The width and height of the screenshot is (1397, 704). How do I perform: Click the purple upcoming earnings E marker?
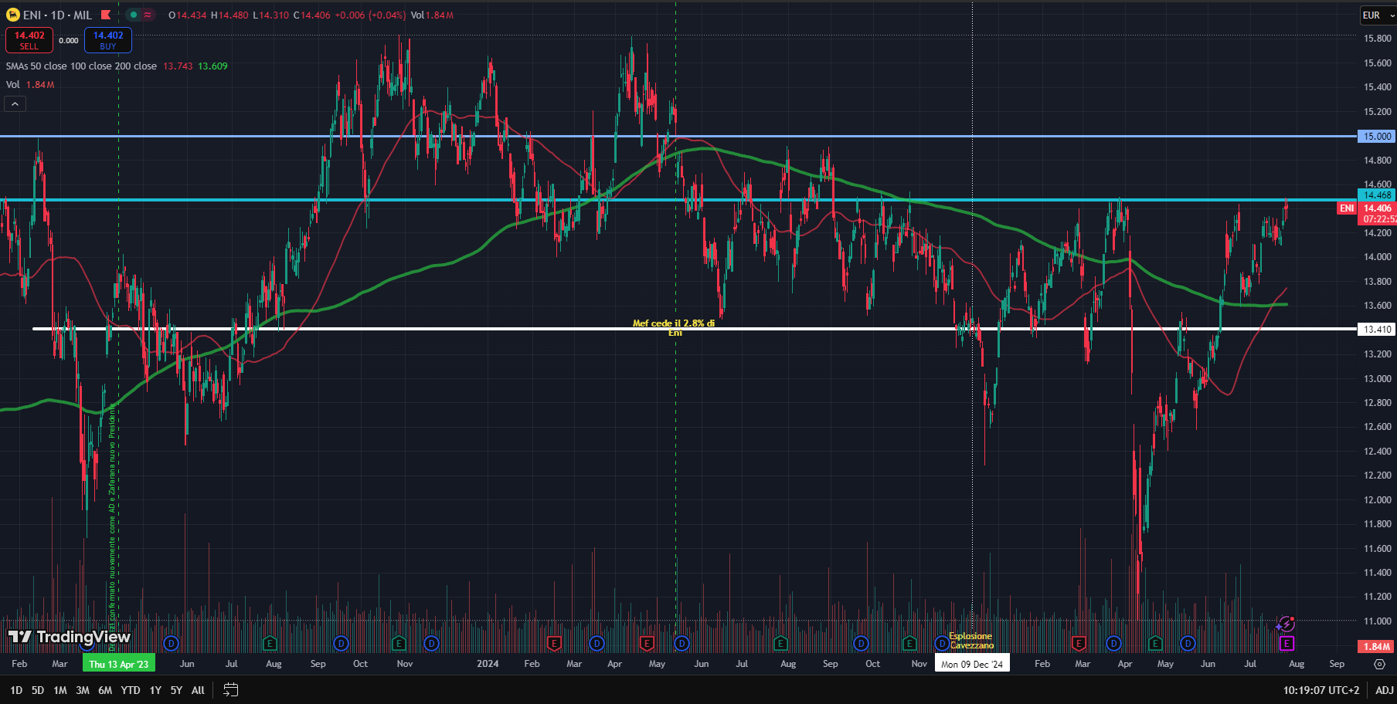(x=1286, y=643)
